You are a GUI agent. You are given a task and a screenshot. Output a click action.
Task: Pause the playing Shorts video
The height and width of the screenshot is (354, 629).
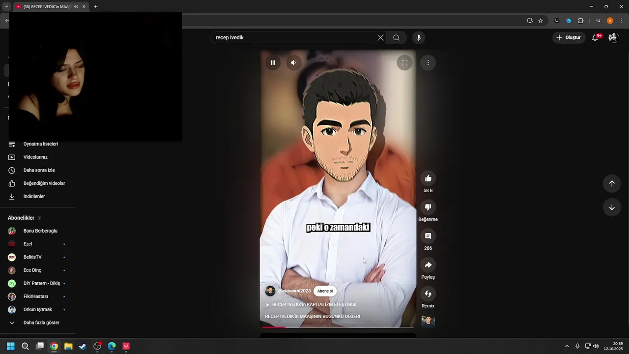click(273, 62)
